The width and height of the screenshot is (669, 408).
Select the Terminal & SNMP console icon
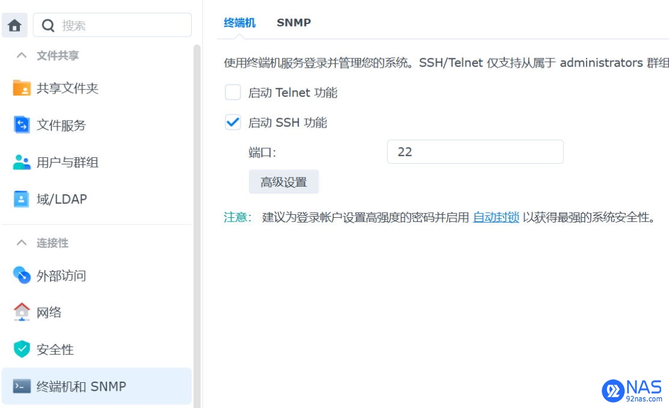[21, 386]
